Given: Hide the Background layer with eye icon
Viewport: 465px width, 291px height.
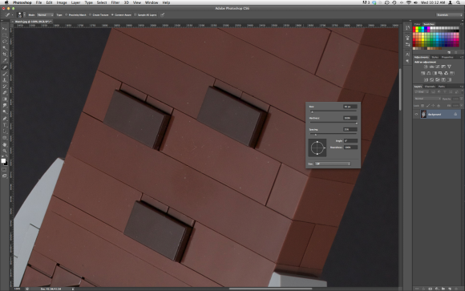Looking at the screenshot, I should tap(416, 114).
